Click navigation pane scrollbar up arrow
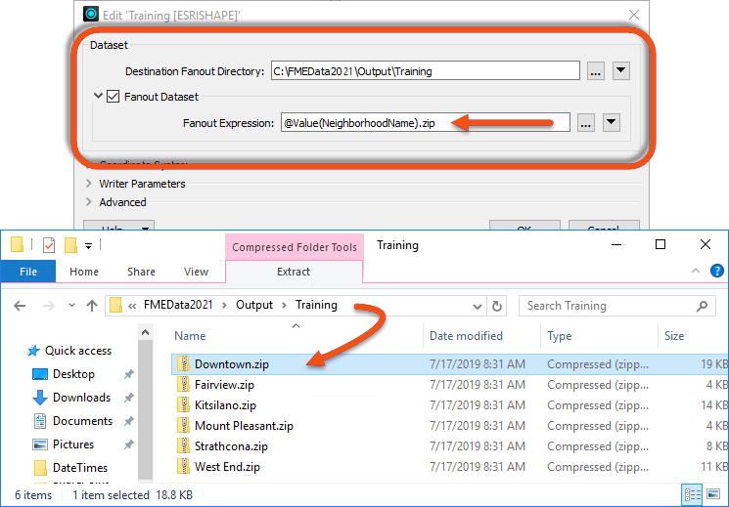Viewport: 729px width, 507px height. pos(145,332)
